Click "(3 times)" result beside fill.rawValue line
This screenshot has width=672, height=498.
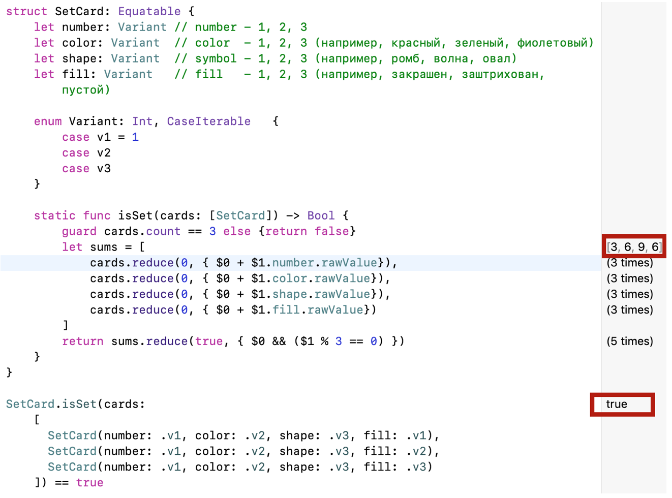point(630,310)
